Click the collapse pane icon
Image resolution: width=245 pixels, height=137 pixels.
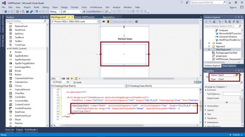201,82
